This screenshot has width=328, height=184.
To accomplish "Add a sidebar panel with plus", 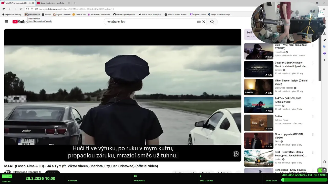I will (324, 60).
